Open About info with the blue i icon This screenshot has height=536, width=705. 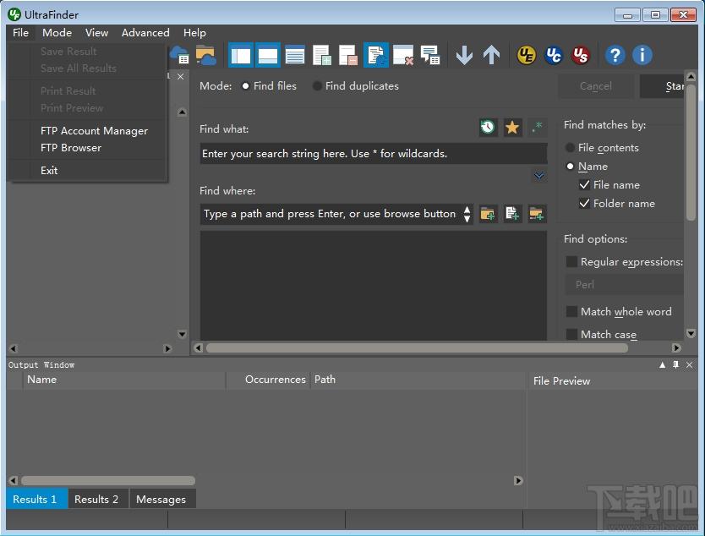642,55
